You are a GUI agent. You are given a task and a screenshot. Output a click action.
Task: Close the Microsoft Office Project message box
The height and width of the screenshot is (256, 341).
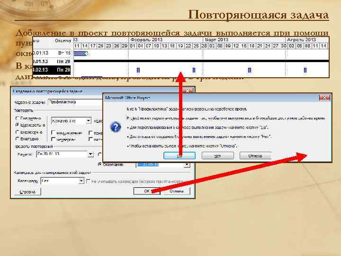[x=324, y=98]
